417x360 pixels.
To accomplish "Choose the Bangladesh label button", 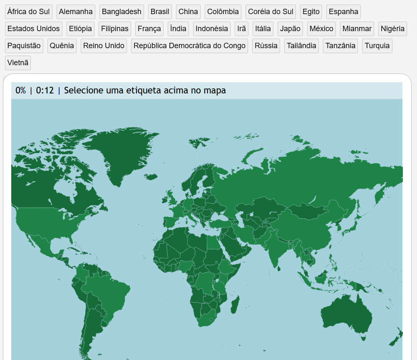I will 122,12.
